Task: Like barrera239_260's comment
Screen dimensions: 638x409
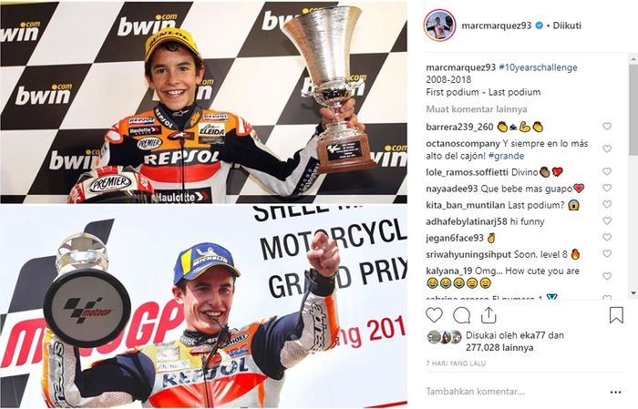Action: (x=607, y=127)
